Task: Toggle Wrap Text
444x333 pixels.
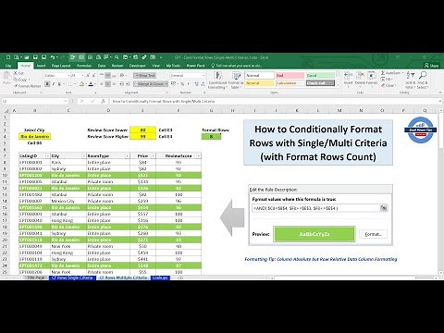Action: tap(144, 75)
